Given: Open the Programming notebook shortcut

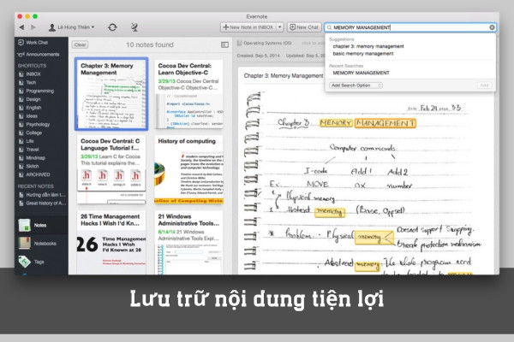Looking at the screenshot, I should point(41,91).
